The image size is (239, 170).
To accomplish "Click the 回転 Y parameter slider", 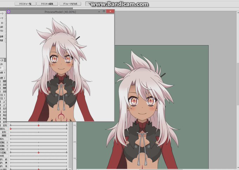I will click(x=39, y=146).
